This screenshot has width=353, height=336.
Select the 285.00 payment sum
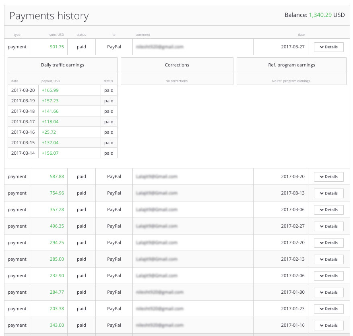coord(57,259)
